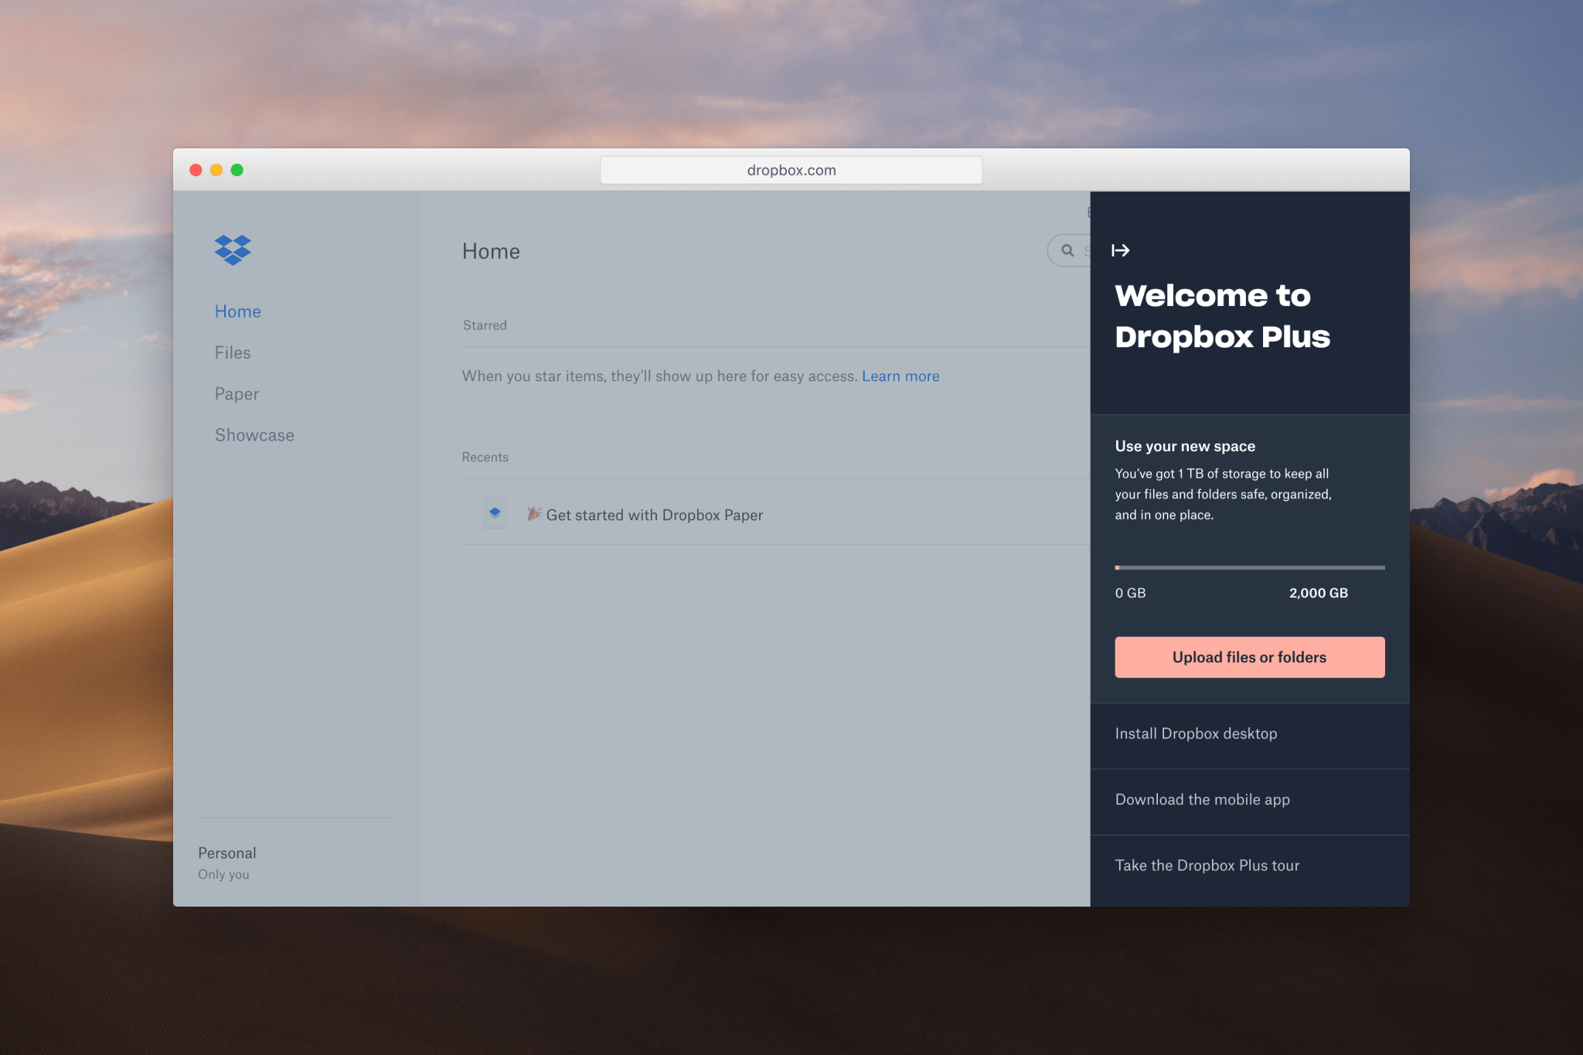
Task: Click the green fullscreen window button
Action: tap(237, 170)
